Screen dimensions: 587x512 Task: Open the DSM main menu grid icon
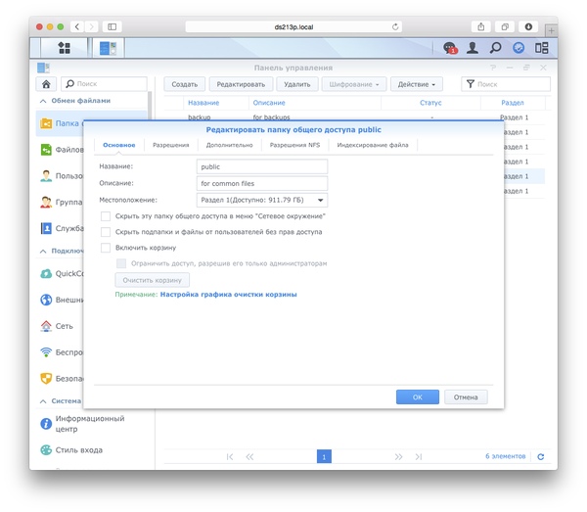click(x=64, y=48)
